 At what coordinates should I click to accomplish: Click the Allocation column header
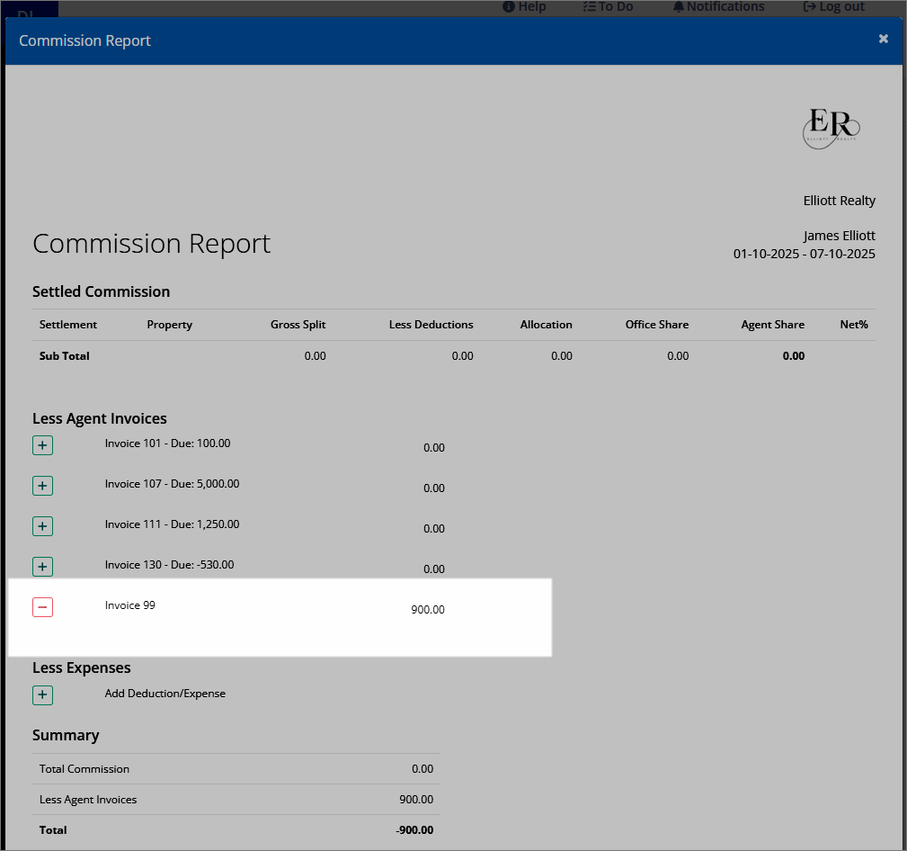(546, 325)
